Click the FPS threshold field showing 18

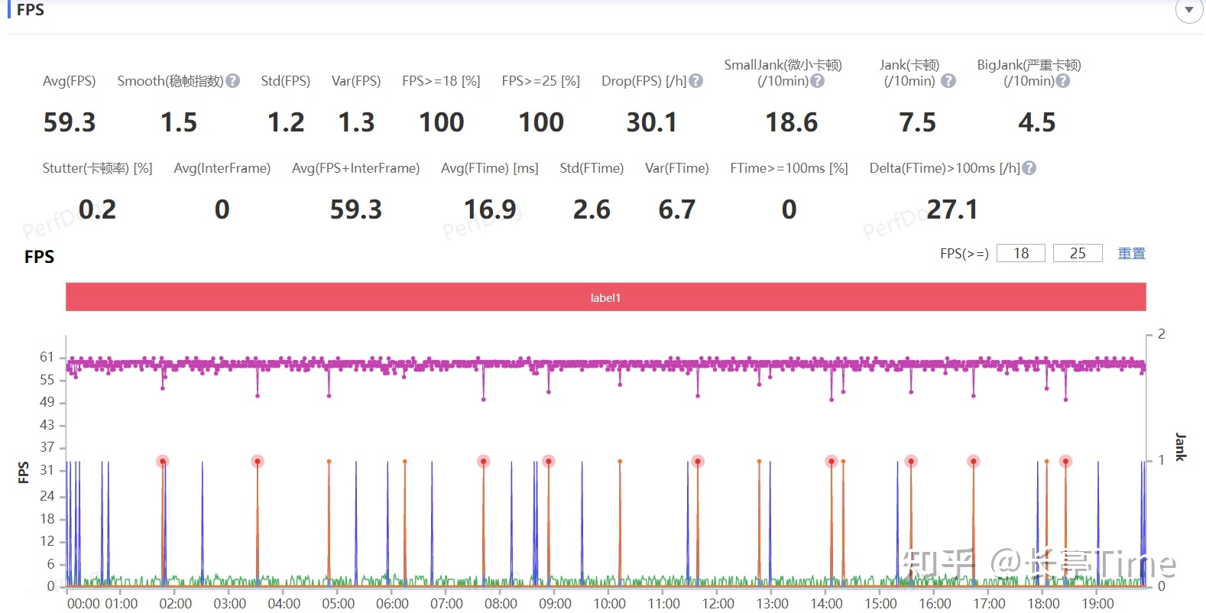(x=1020, y=253)
